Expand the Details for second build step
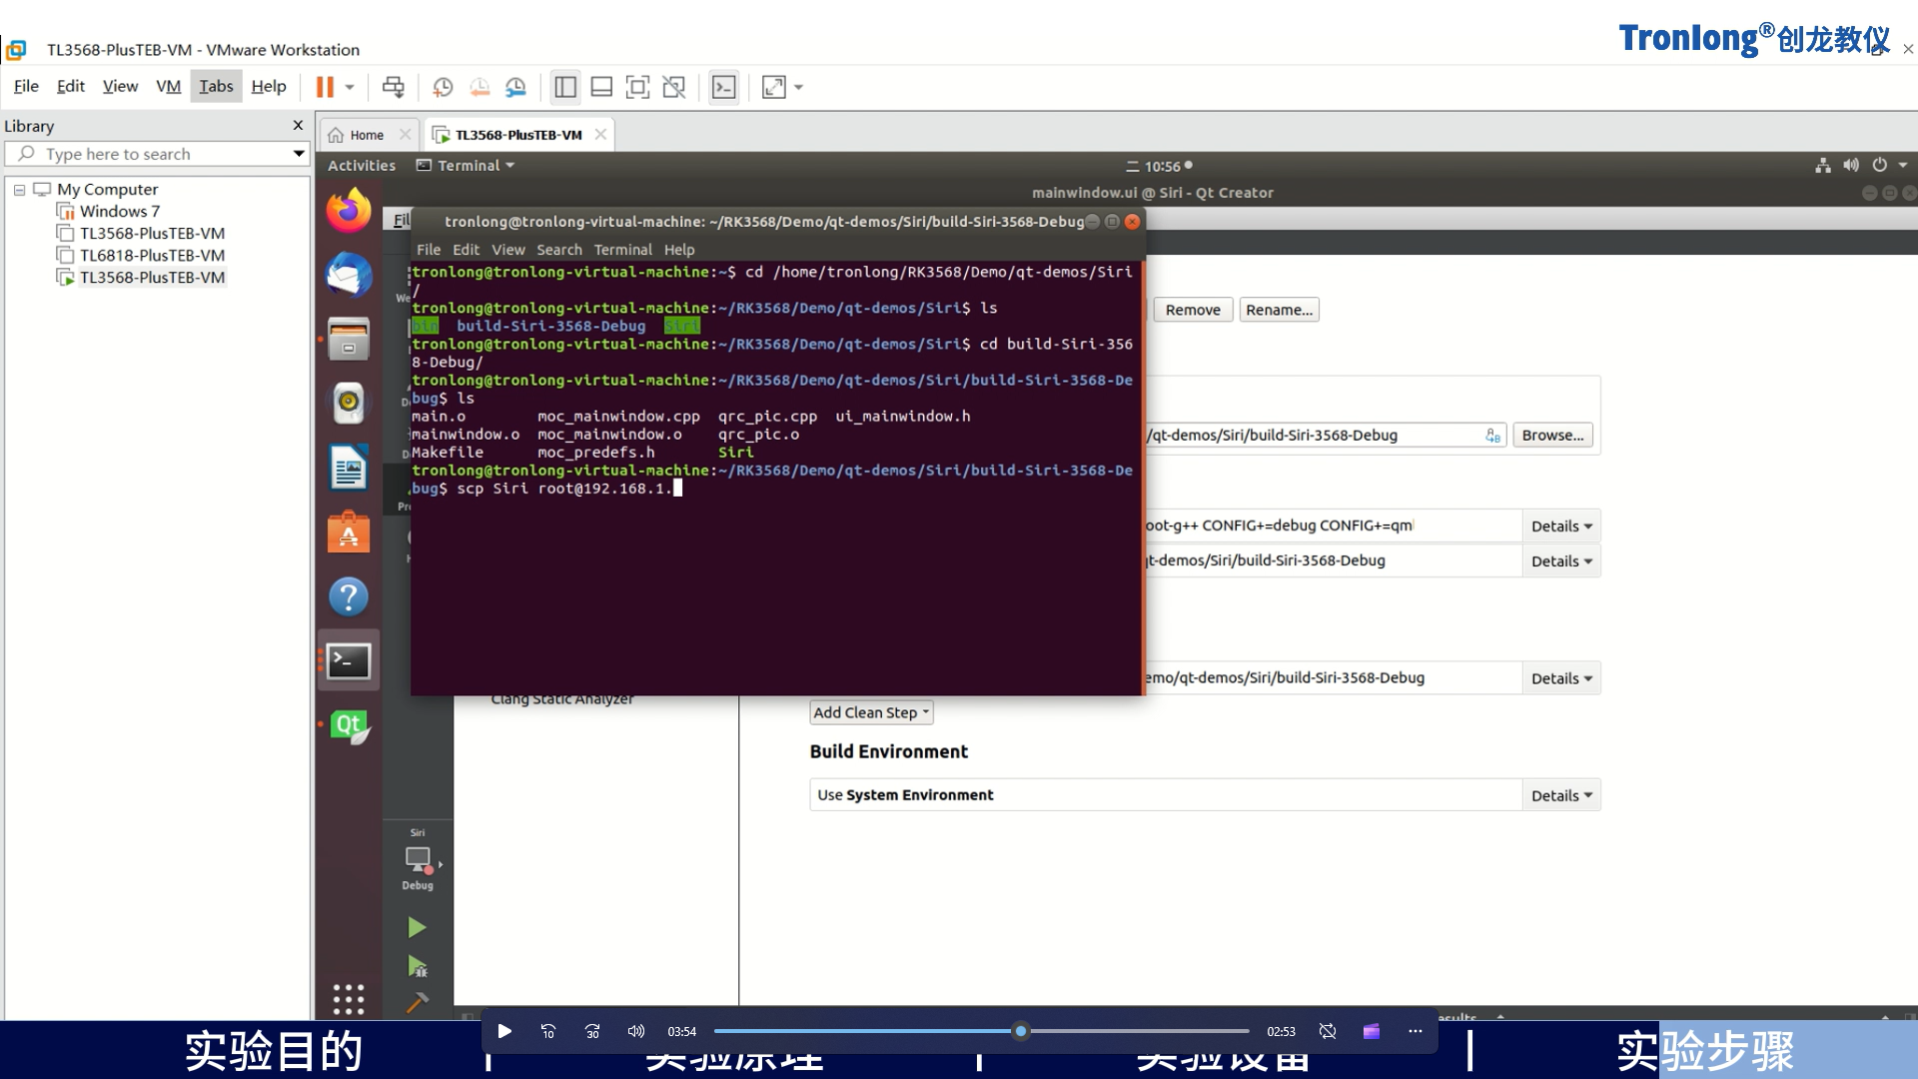The image size is (1918, 1079). (1559, 559)
